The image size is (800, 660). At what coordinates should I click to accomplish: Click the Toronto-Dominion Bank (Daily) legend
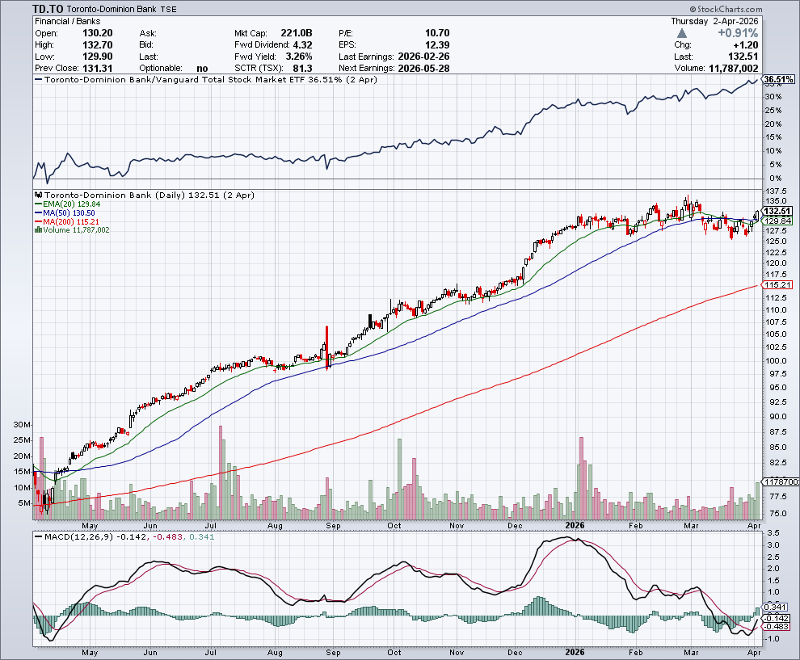tap(149, 195)
